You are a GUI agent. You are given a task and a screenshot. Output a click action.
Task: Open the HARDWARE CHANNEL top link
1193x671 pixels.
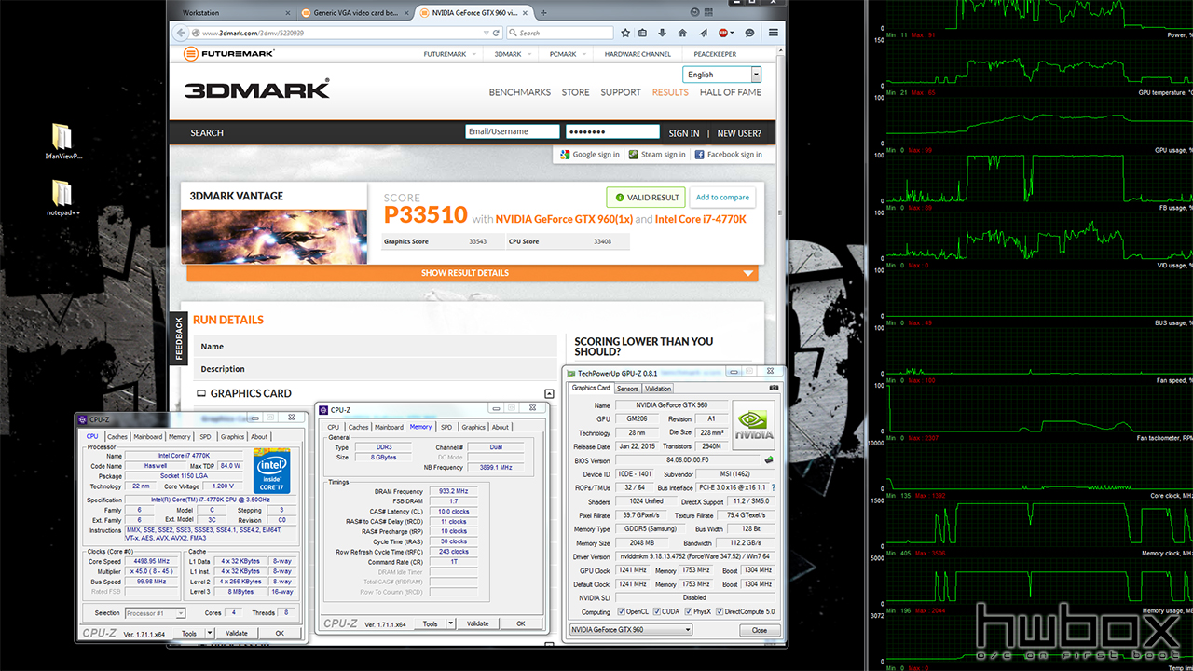[638, 54]
